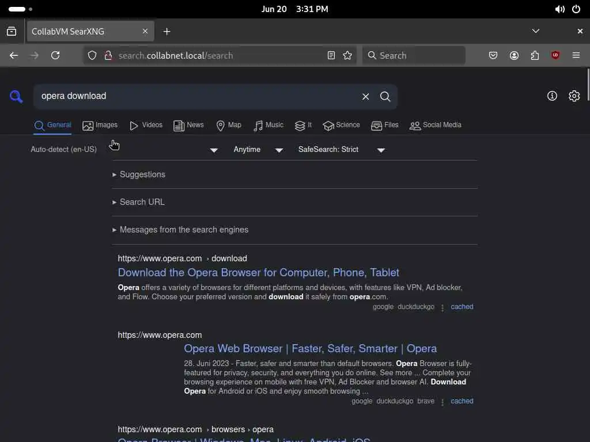590x442 pixels.
Task: Submit search with the magnifier button
Action: (x=385, y=97)
